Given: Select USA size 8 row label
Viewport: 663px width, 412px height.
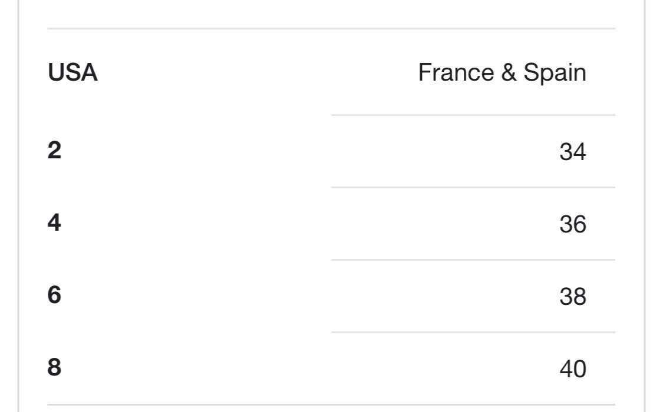Looking at the screenshot, I should coord(54,367).
